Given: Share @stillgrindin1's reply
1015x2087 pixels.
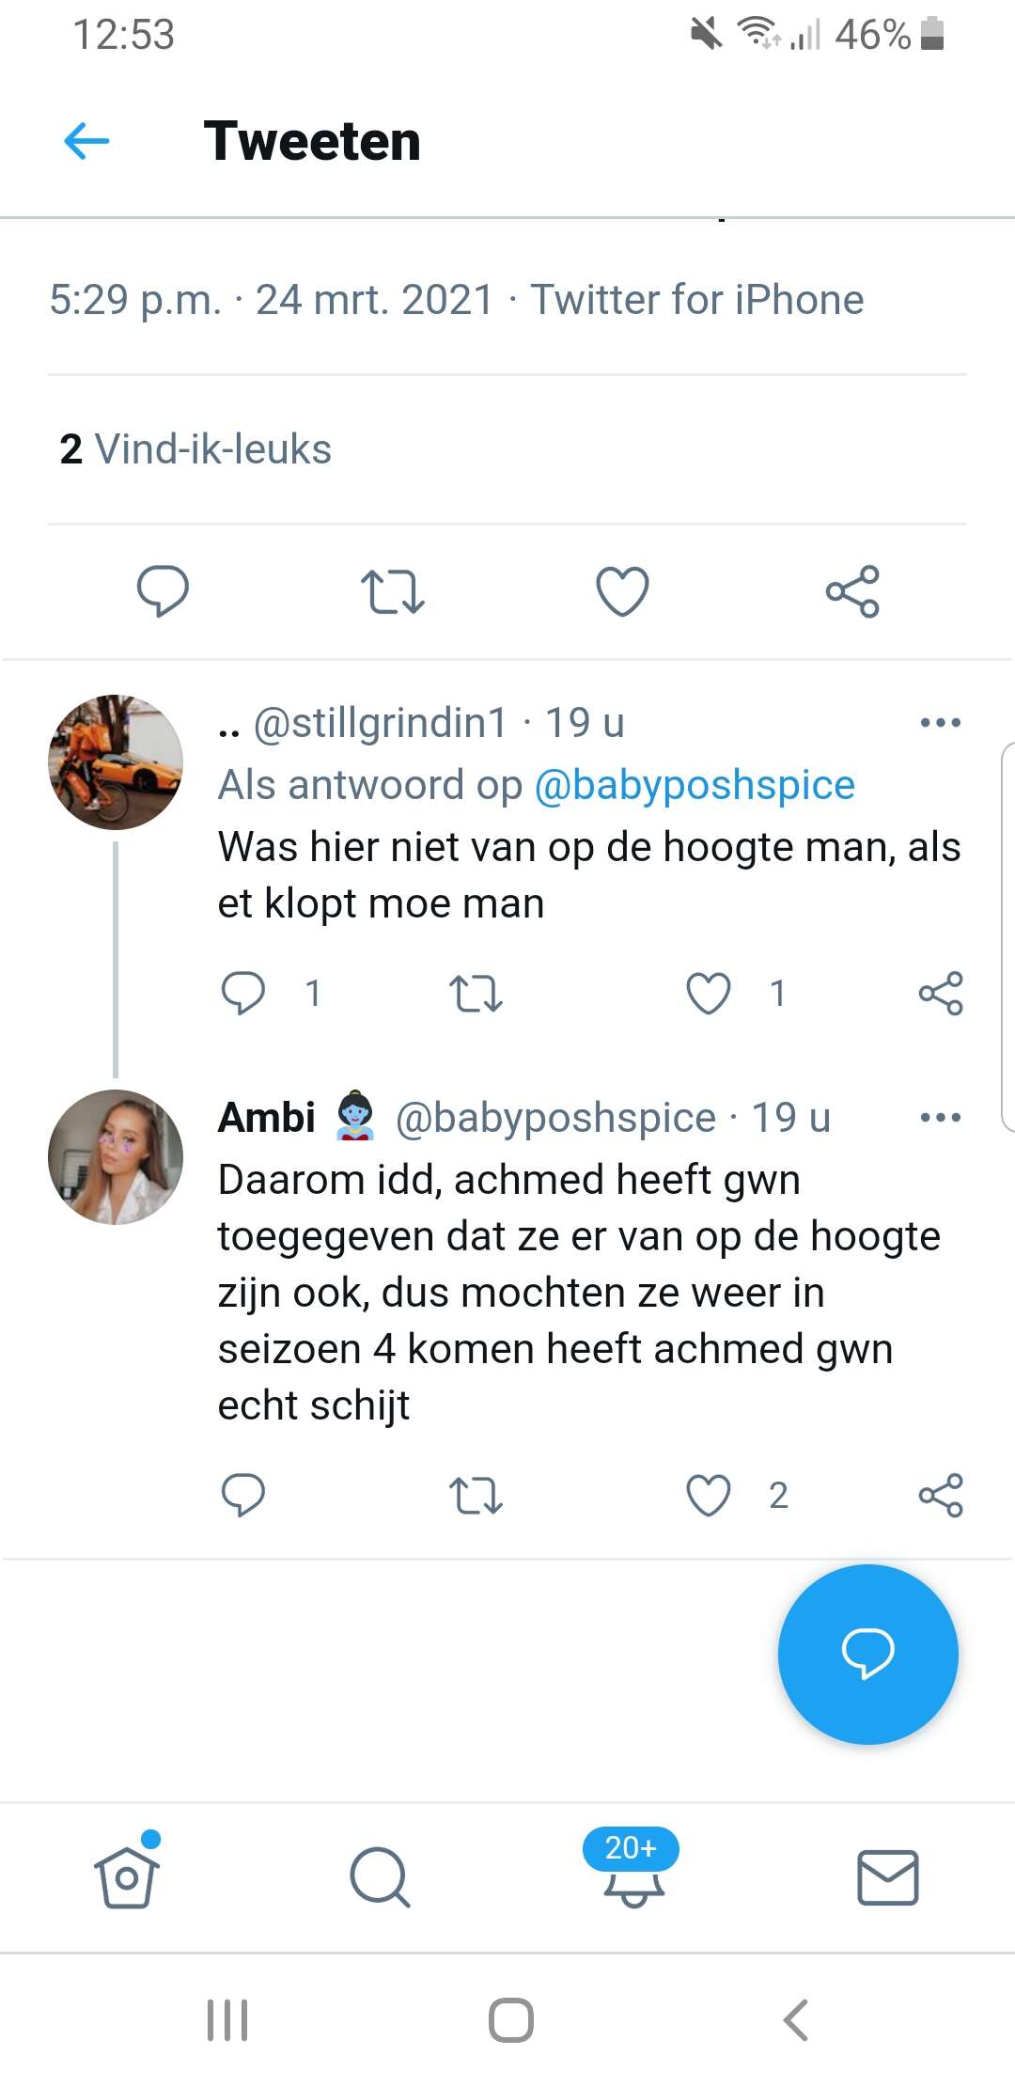Looking at the screenshot, I should (941, 994).
